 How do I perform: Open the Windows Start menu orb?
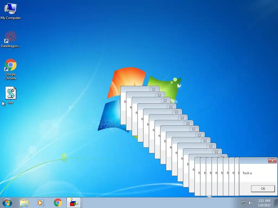coord(7,203)
